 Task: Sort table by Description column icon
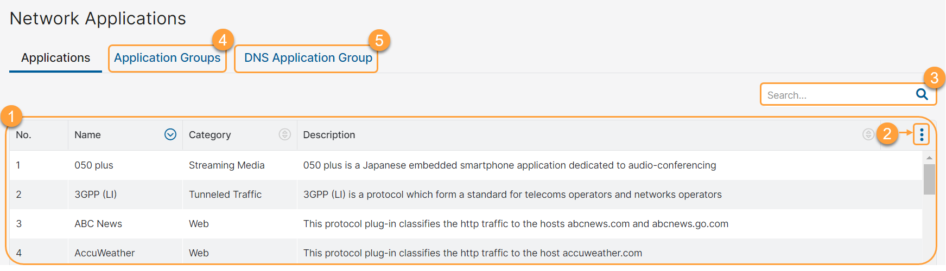tap(868, 134)
